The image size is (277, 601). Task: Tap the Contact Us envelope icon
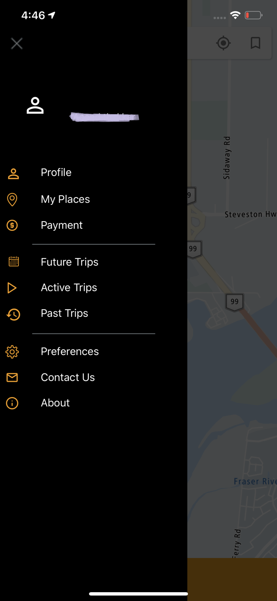pos(12,377)
